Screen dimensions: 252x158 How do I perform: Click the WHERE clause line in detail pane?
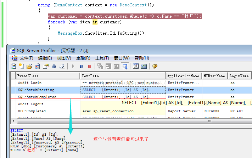point(44,150)
